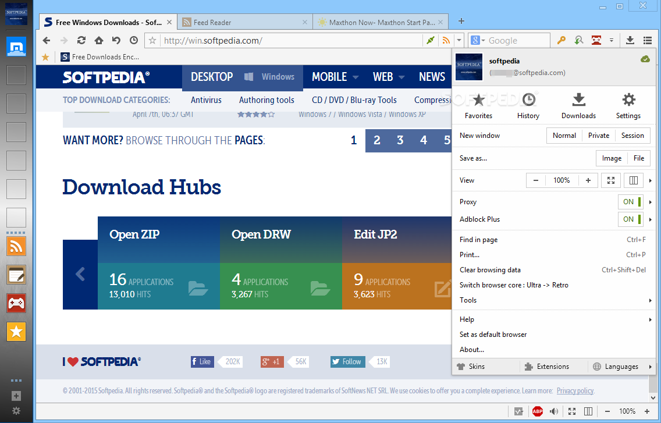Bookmark page with address bar star
Viewport: 661px width, 423px height.
pos(152,41)
